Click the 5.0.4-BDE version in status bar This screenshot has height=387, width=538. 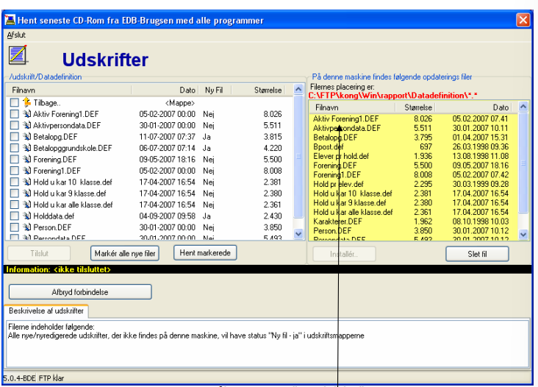tap(19, 378)
